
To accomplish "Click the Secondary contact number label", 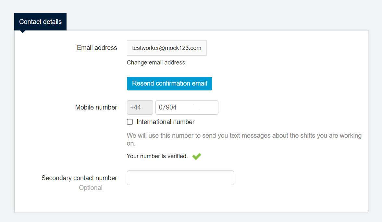I will [x=79, y=178].
